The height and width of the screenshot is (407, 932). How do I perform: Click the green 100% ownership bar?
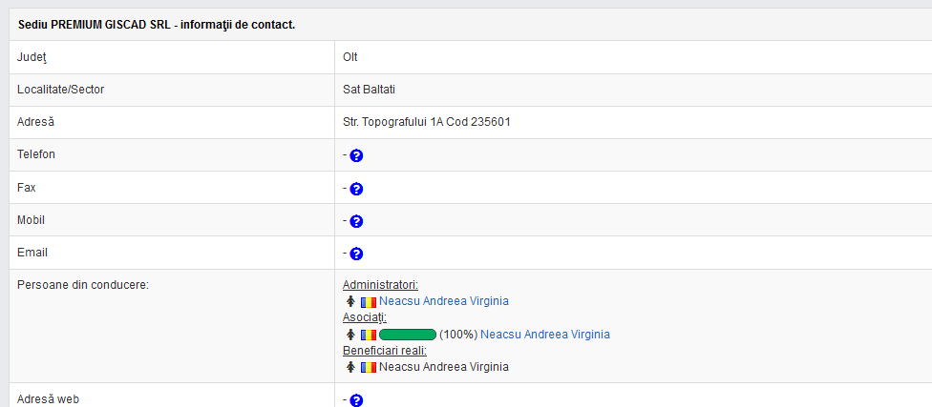point(408,335)
